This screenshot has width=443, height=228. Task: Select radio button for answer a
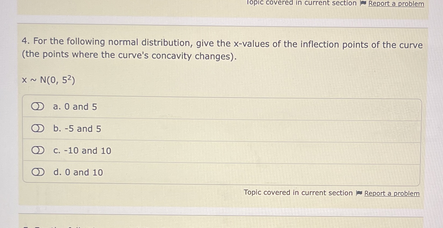pyautogui.click(x=38, y=106)
